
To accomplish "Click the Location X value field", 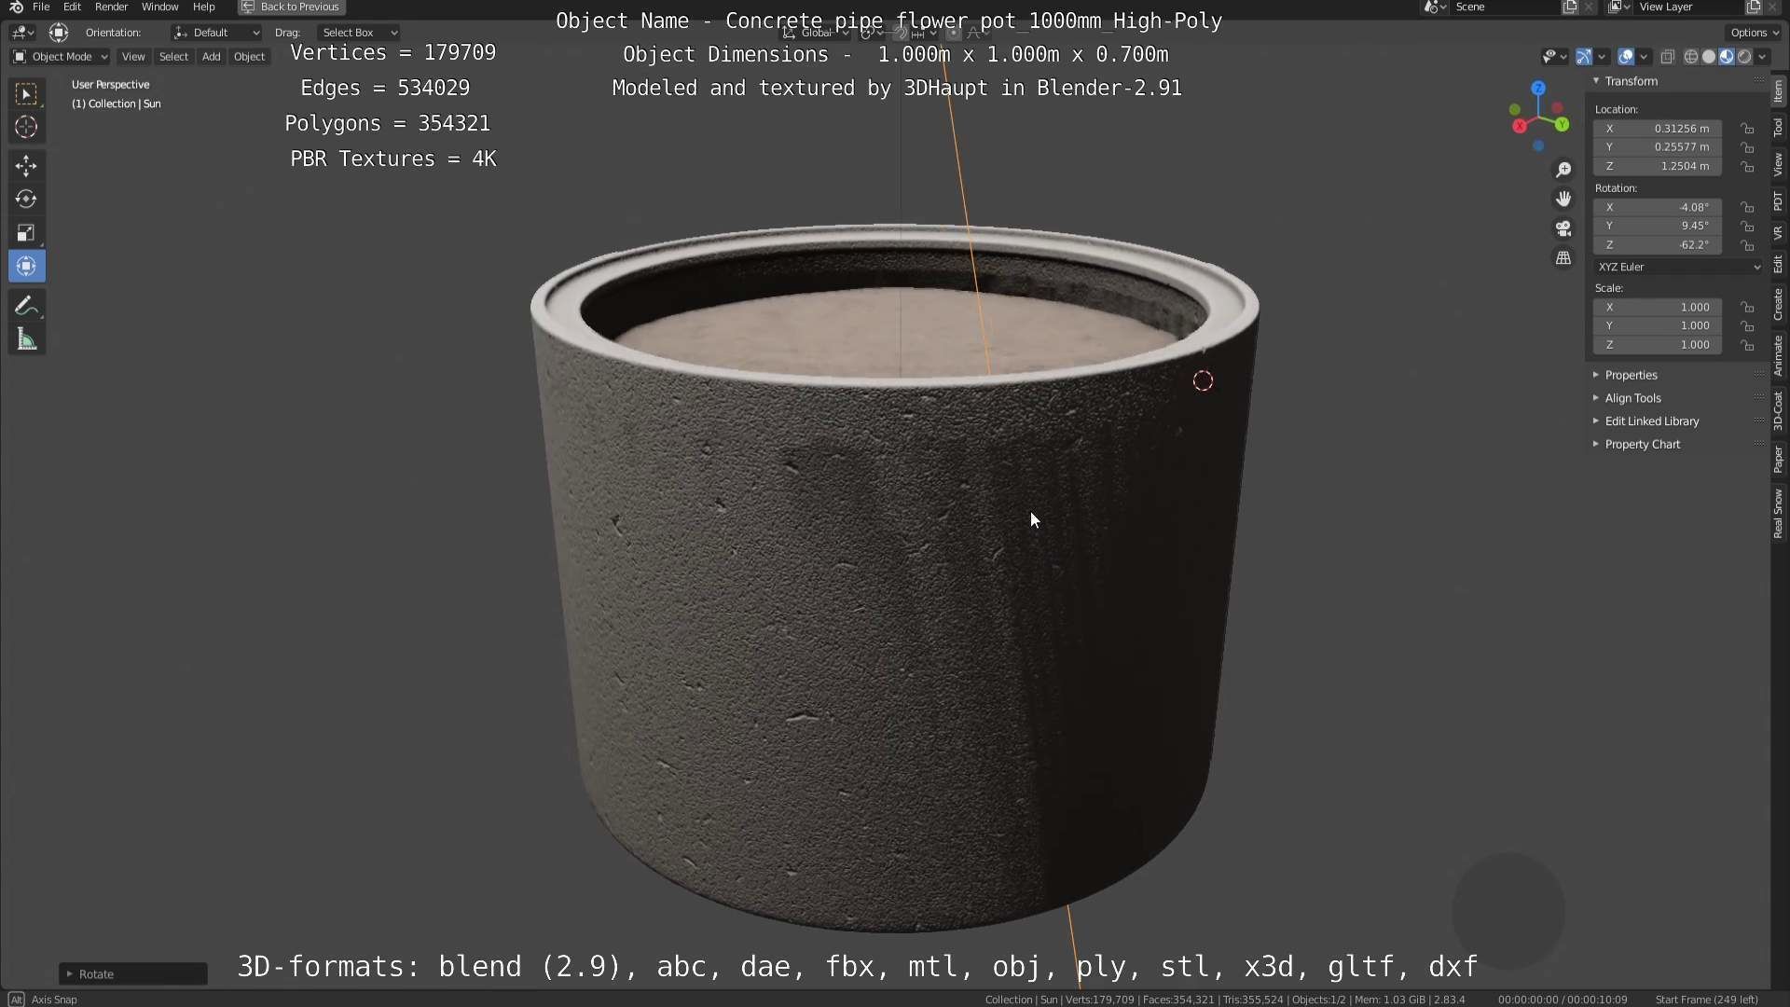I will (x=1658, y=129).
